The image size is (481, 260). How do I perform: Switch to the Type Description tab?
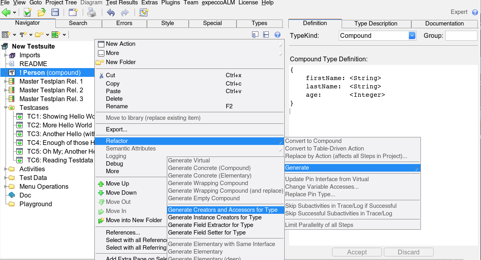coord(375,23)
